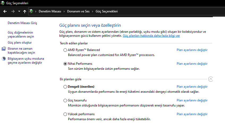Open Denetim Masası breadcrumb item
This screenshot has width=225, height=126.
pos(50,11)
